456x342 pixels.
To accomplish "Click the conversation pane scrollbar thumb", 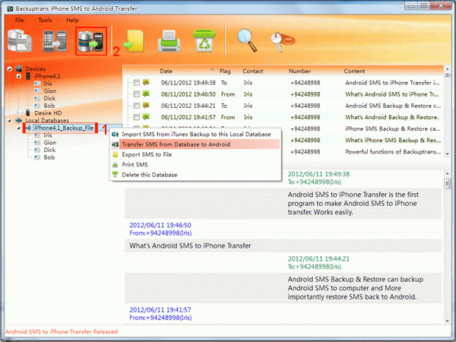I will click(x=448, y=184).
